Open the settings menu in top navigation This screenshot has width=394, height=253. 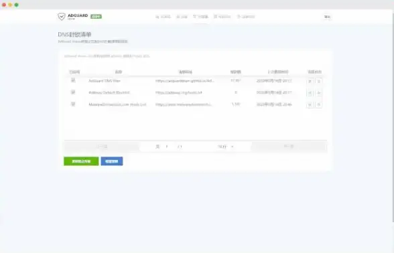coord(182,17)
